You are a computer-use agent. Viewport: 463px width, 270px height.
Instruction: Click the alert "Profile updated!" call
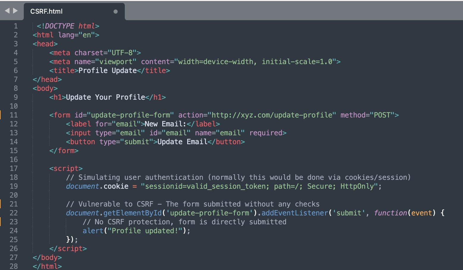tap(136, 231)
